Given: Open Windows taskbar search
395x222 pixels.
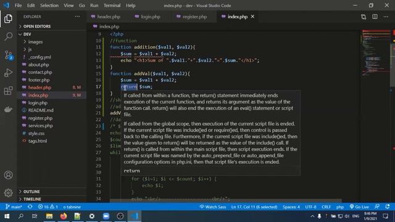Looking at the screenshot, I should point(21,216).
